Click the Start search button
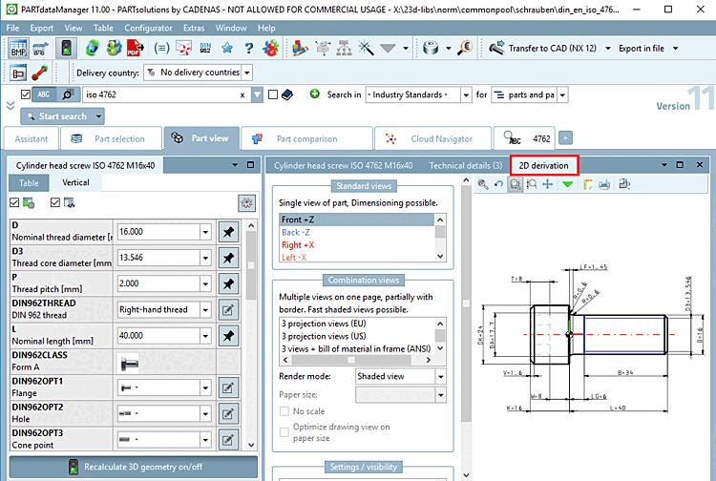This screenshot has width=716, height=481. 61,116
